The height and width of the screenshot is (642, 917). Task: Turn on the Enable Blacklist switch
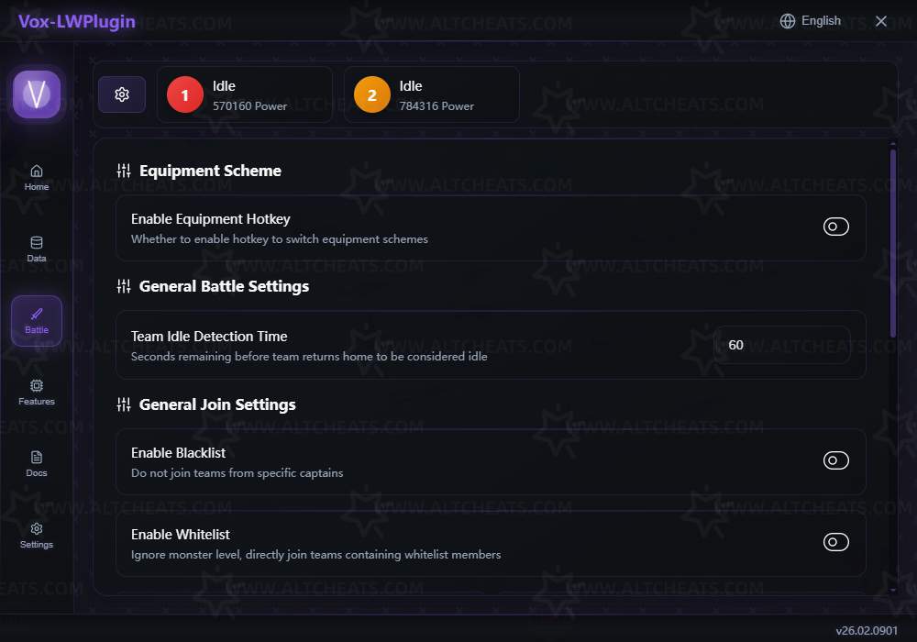point(835,460)
